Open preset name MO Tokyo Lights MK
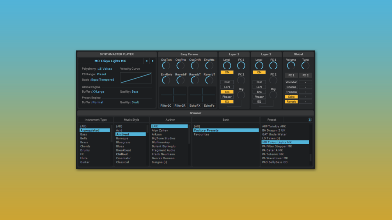The height and width of the screenshot is (220, 392). pos(110,61)
